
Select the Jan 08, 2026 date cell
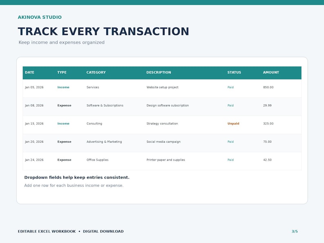coord(34,106)
